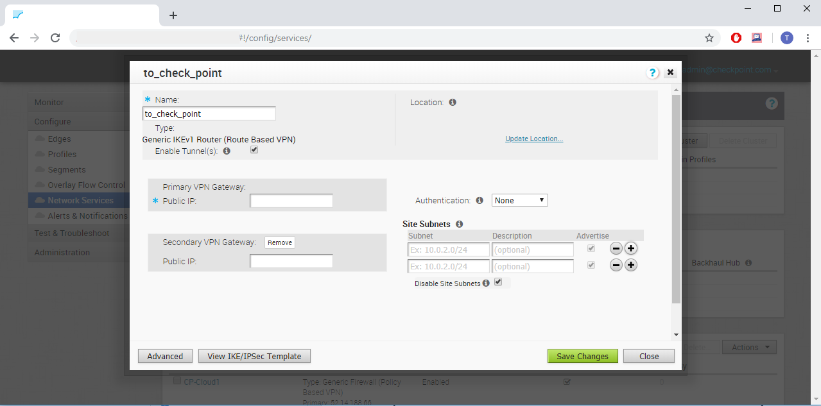
Task: Switch to the Monitor section
Action: pos(48,102)
